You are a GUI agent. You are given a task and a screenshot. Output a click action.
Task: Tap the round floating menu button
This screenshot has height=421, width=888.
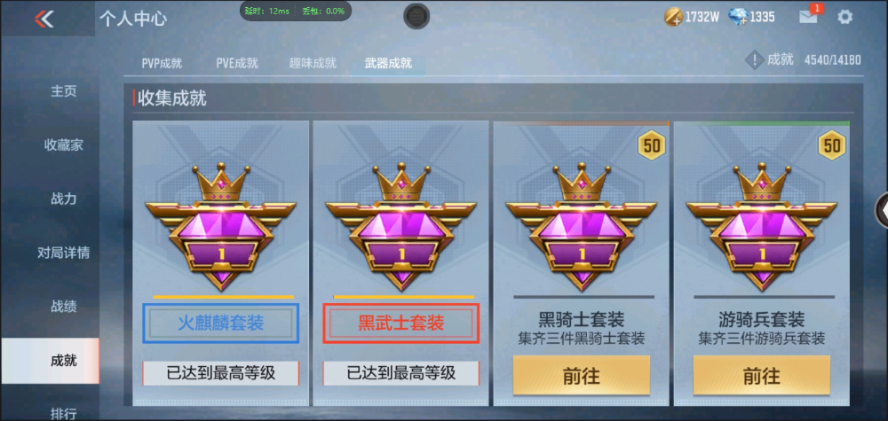point(416,16)
